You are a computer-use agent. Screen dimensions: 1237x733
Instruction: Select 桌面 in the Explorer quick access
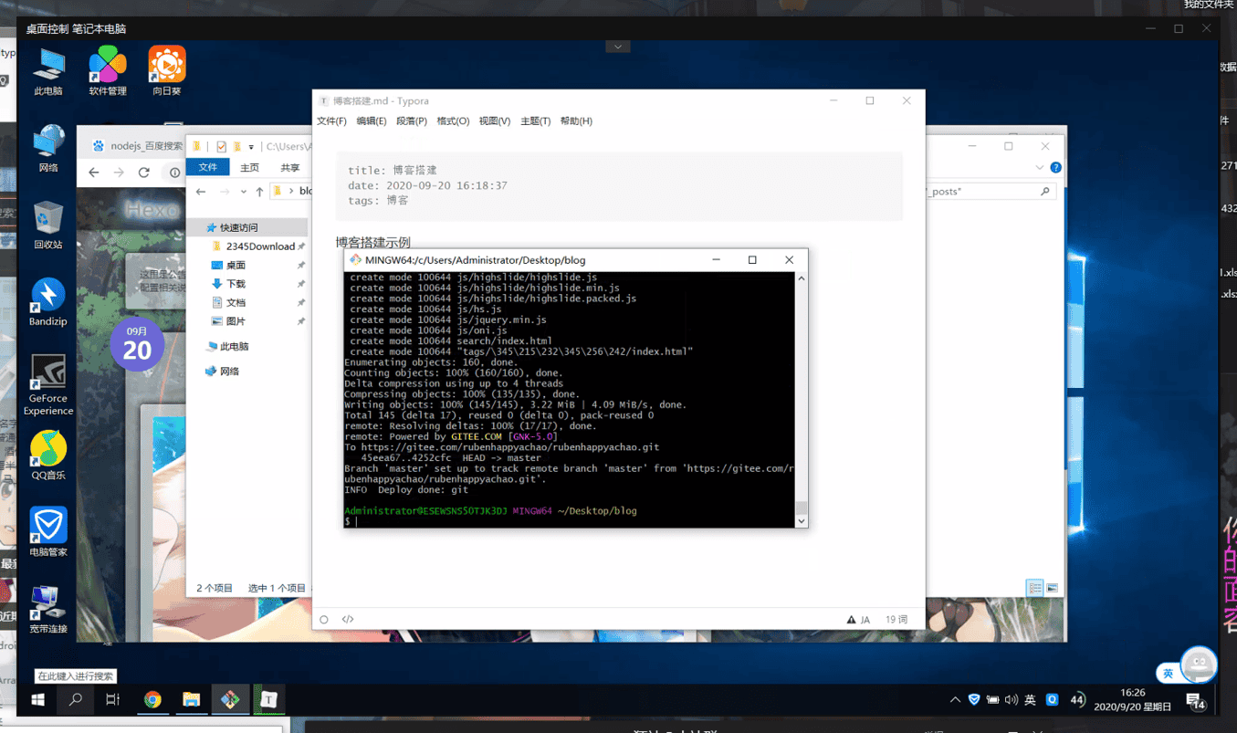coord(236,265)
